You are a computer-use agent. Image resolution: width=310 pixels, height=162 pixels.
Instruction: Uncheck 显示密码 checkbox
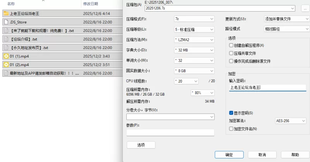pos(231,113)
